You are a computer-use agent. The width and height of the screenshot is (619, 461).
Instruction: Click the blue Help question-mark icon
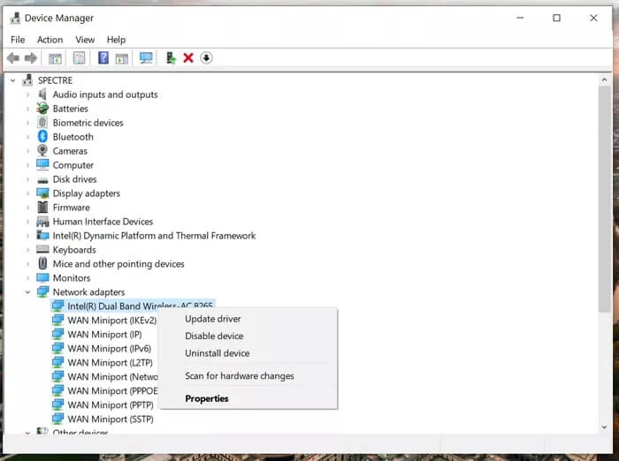tap(103, 58)
